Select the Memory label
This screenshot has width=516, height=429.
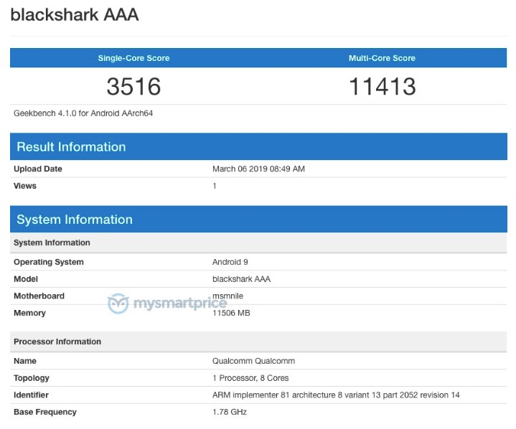pos(29,313)
